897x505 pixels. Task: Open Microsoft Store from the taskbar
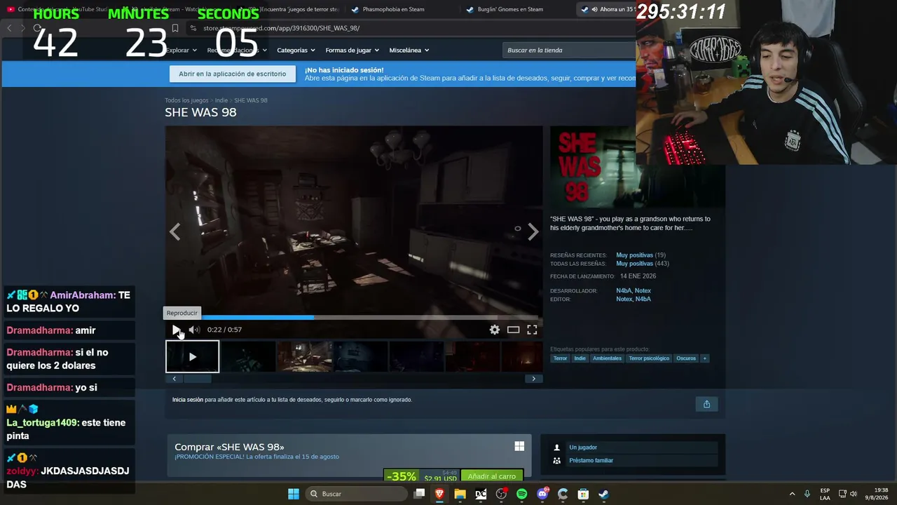click(583, 494)
